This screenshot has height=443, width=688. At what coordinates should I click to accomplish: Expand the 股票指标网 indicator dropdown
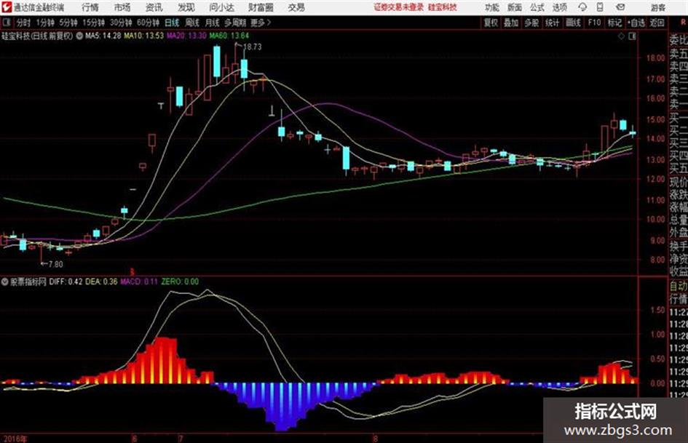pos(5,282)
